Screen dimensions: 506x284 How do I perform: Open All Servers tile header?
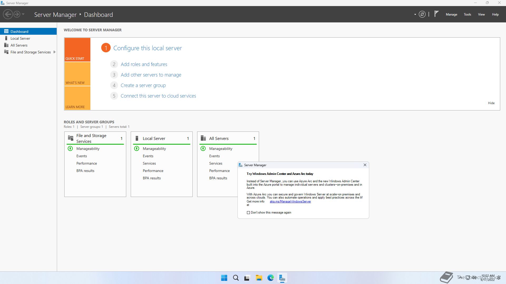(x=228, y=138)
